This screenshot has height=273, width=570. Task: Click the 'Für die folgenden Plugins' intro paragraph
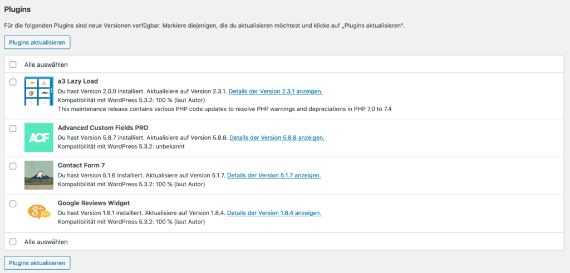(204, 26)
